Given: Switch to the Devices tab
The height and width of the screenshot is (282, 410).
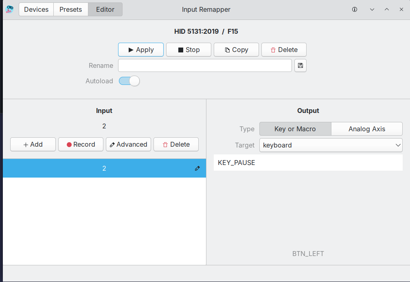Looking at the screenshot, I should pos(36,9).
